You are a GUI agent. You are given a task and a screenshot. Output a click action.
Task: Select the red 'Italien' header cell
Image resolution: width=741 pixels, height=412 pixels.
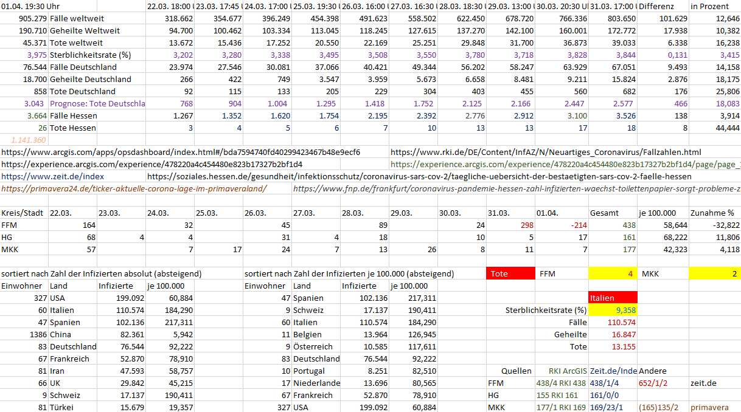(613, 298)
